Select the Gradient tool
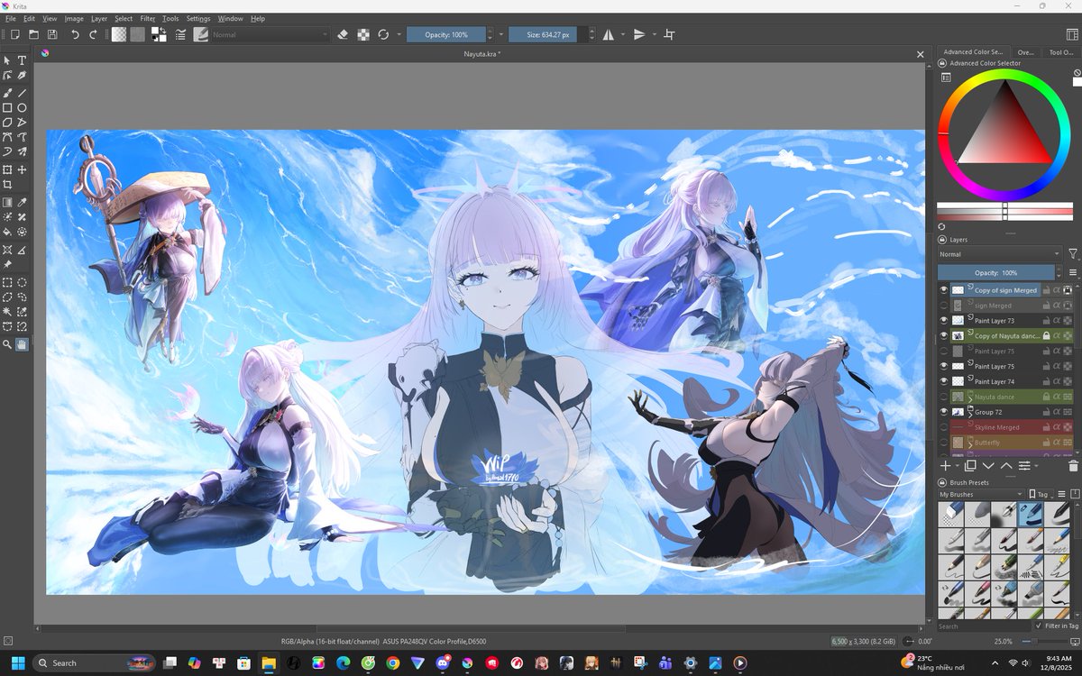The image size is (1082, 676). (x=7, y=203)
